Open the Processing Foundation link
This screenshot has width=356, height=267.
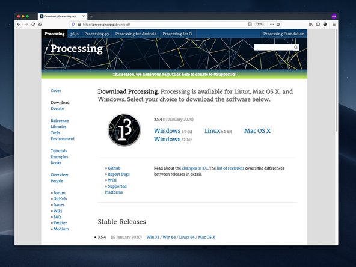point(284,34)
